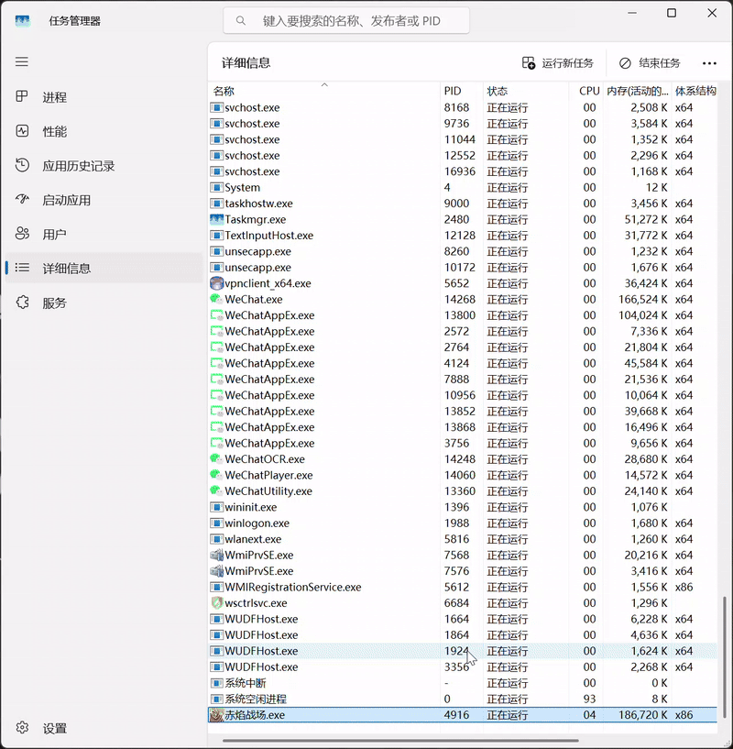This screenshot has height=749, width=733.
Task: Sort by the CPU column header
Action: pyautogui.click(x=589, y=91)
